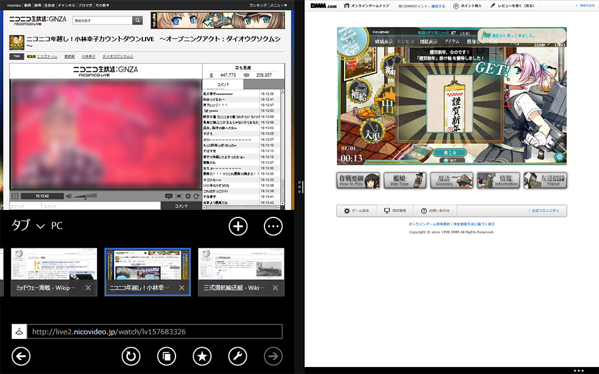This screenshot has width=599, height=374.
Task: Open the 艦娘 Ship Type button
Action: pyautogui.click(x=405, y=181)
